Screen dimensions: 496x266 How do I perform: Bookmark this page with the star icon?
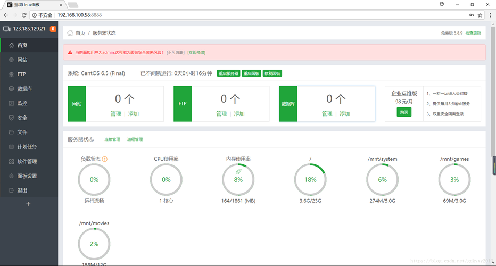click(481, 15)
